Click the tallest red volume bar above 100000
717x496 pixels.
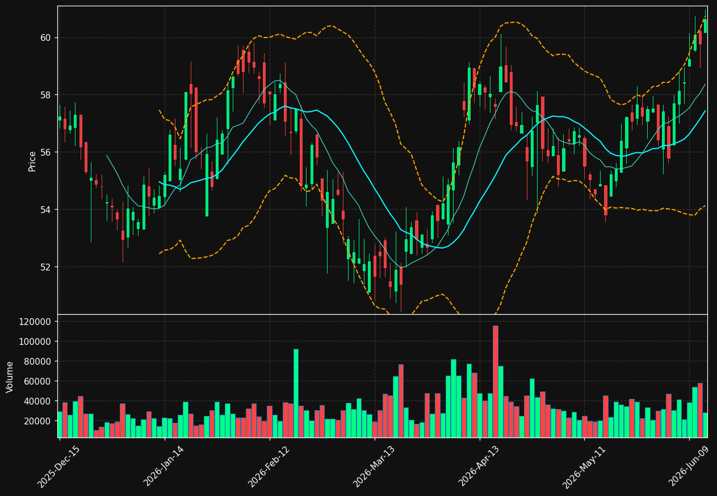pos(496,381)
